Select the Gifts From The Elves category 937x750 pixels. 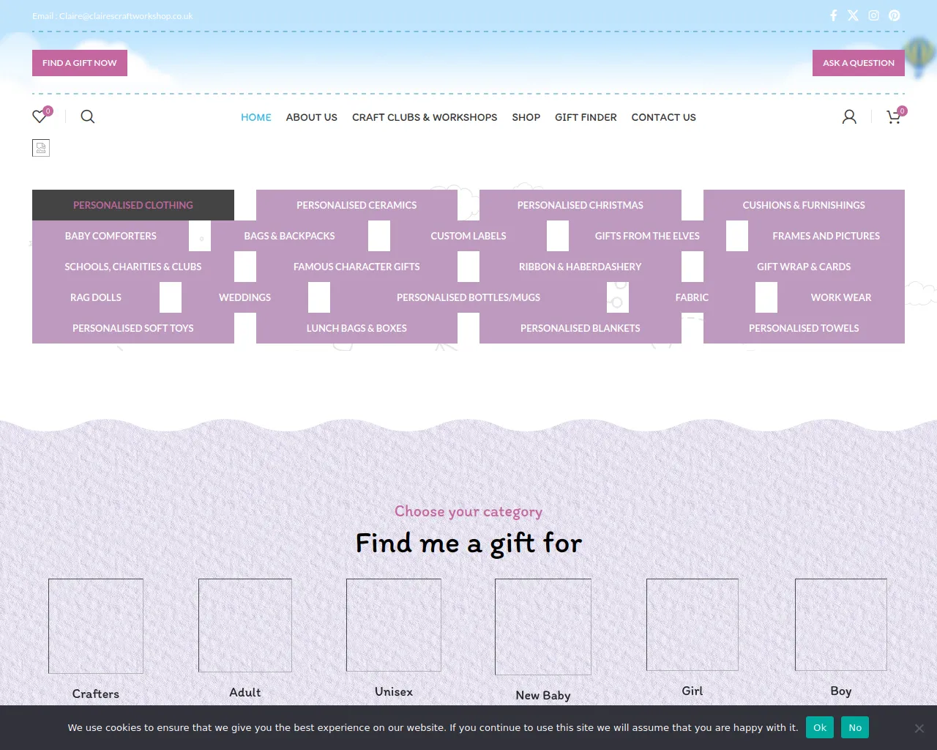point(647,236)
